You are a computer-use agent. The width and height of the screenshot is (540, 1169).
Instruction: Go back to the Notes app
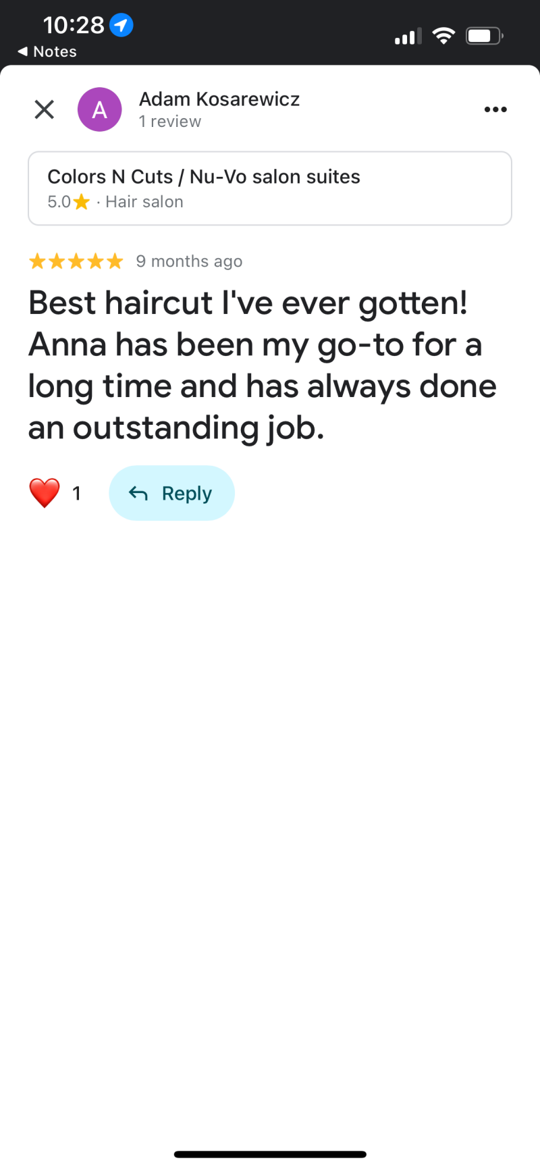[x=47, y=51]
